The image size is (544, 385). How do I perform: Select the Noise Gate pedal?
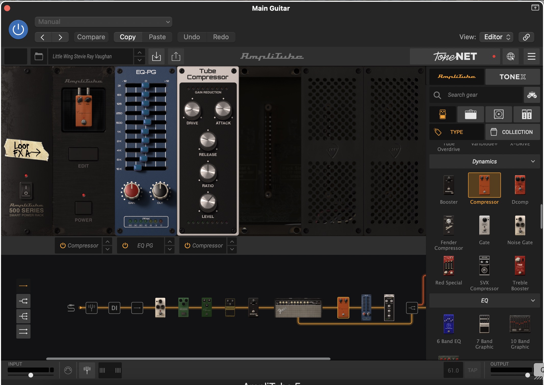520,226
